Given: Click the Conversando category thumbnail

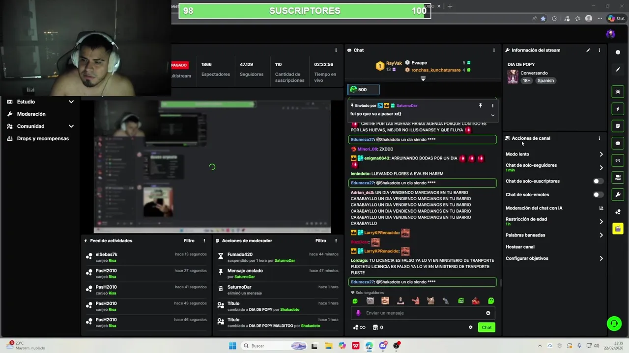Looking at the screenshot, I should tap(513, 77).
